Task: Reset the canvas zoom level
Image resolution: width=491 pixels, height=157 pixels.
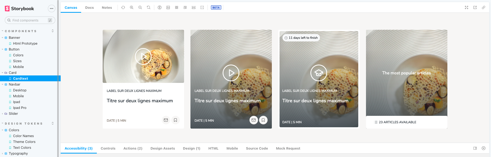Action: [x=149, y=7]
